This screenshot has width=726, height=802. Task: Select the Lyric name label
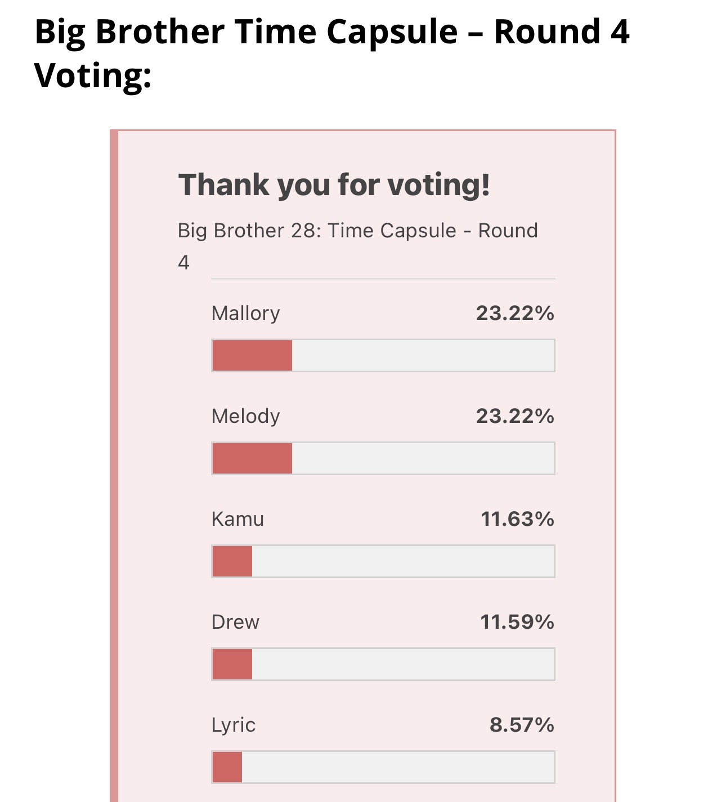coord(234,726)
